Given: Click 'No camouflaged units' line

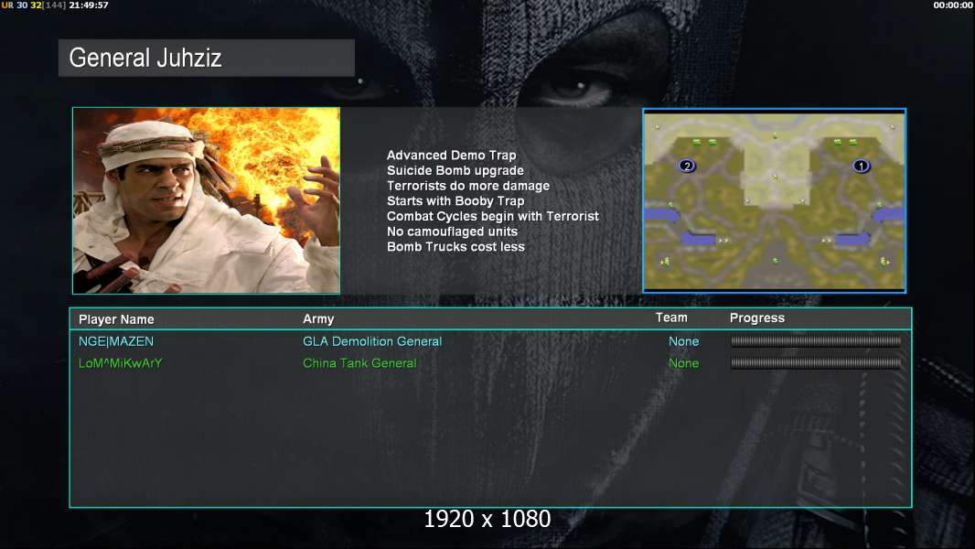Looking at the screenshot, I should pos(452,231).
